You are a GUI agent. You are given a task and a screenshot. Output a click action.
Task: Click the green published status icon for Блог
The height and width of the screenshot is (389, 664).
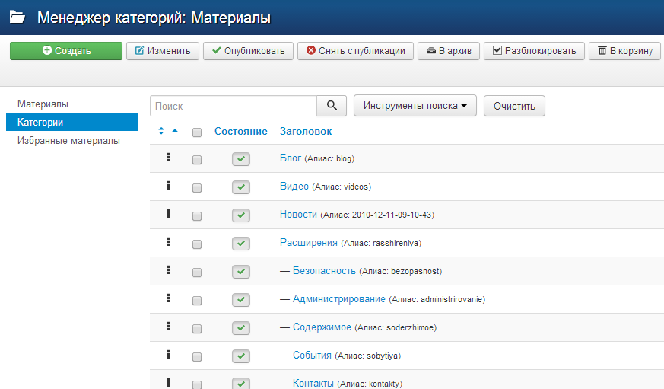pyautogui.click(x=241, y=159)
